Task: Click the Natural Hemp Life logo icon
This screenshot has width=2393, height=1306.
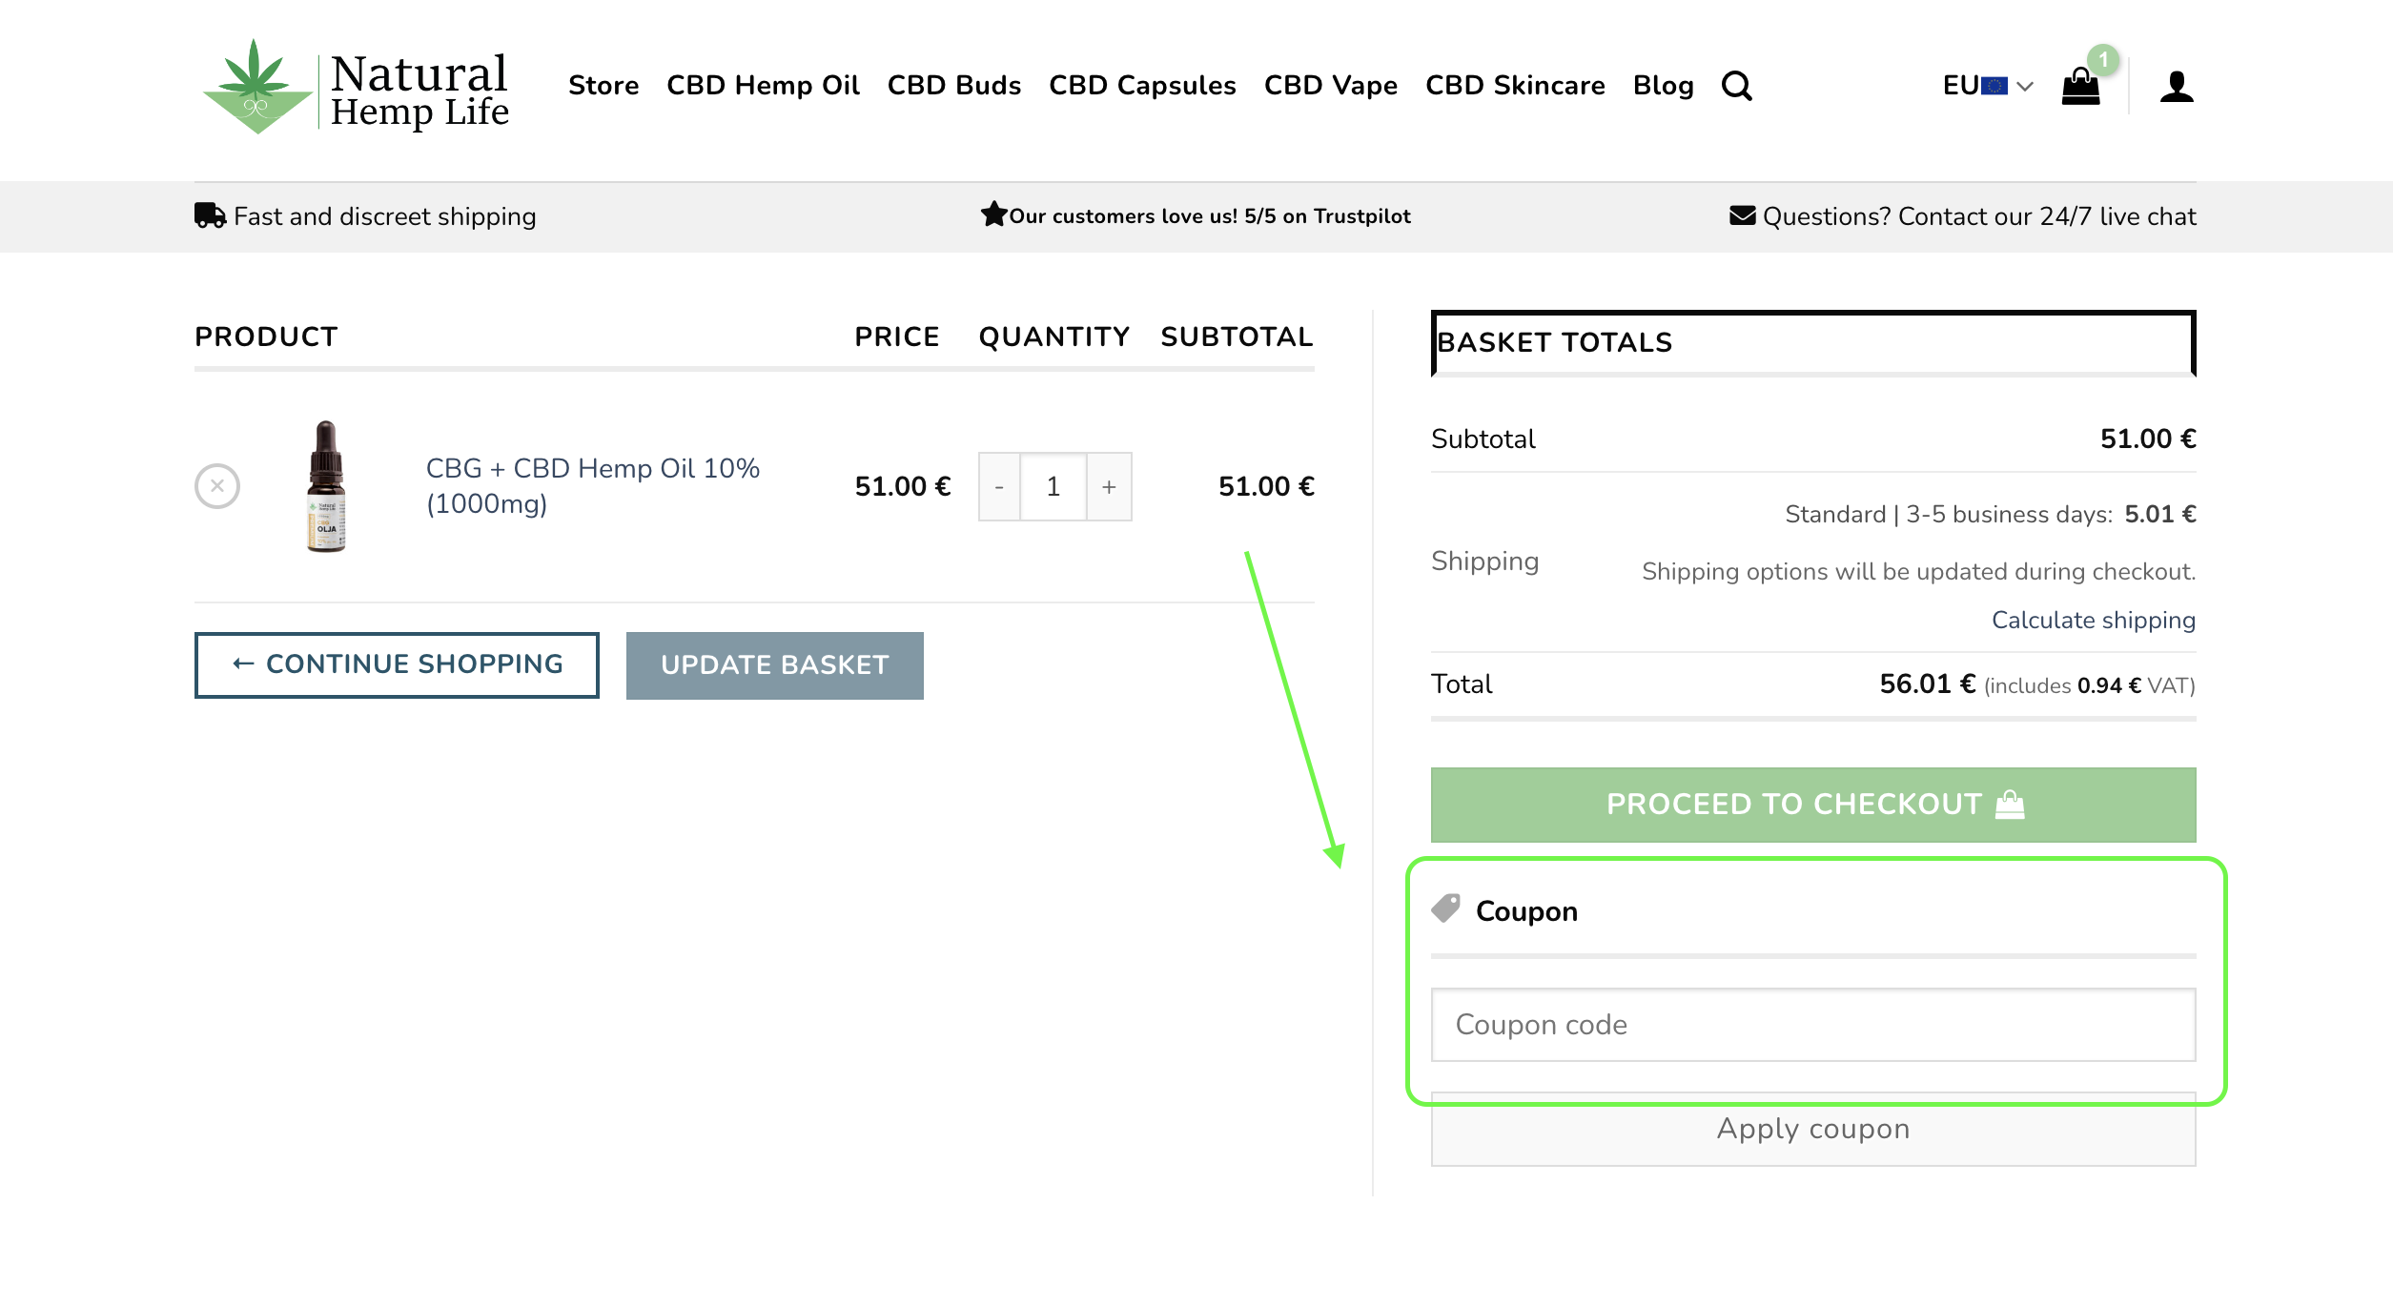Action: (259, 85)
